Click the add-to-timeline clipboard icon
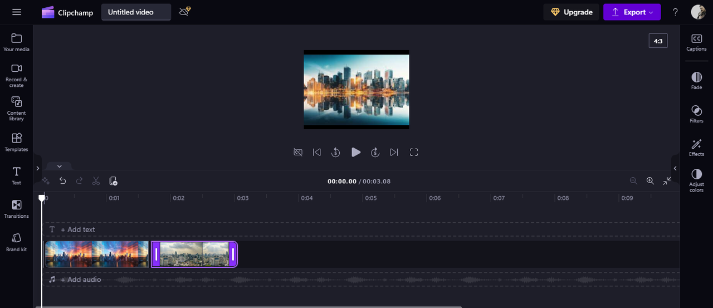Image resolution: width=713 pixels, height=308 pixels. coord(113,181)
